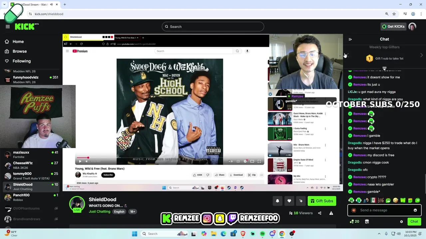The height and width of the screenshot is (239, 426).
Task: Open YouTube player settings gear
Action: tap(245, 161)
